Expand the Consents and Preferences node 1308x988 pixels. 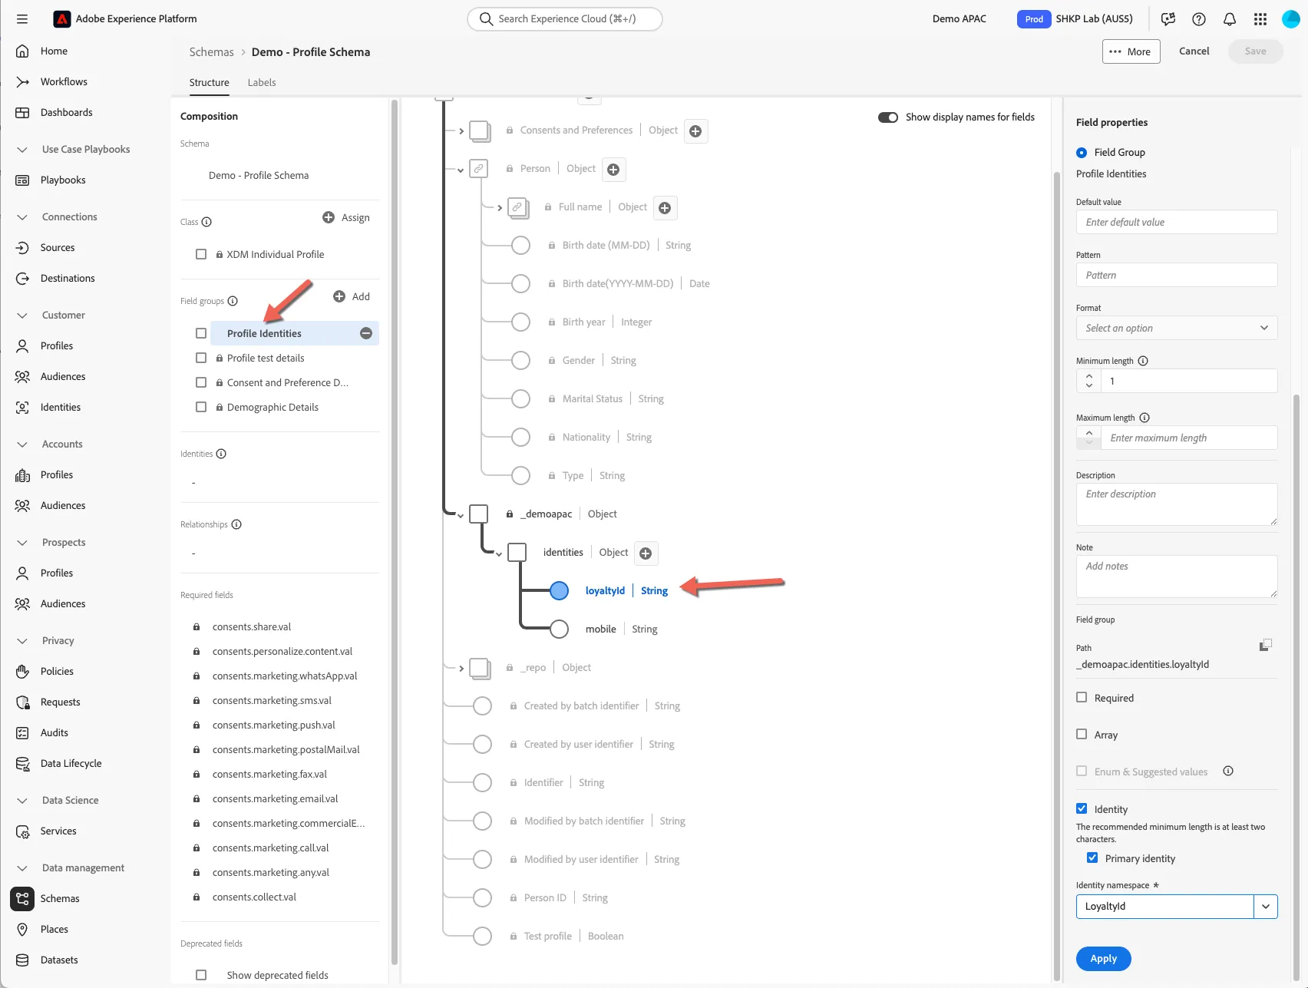point(461,131)
